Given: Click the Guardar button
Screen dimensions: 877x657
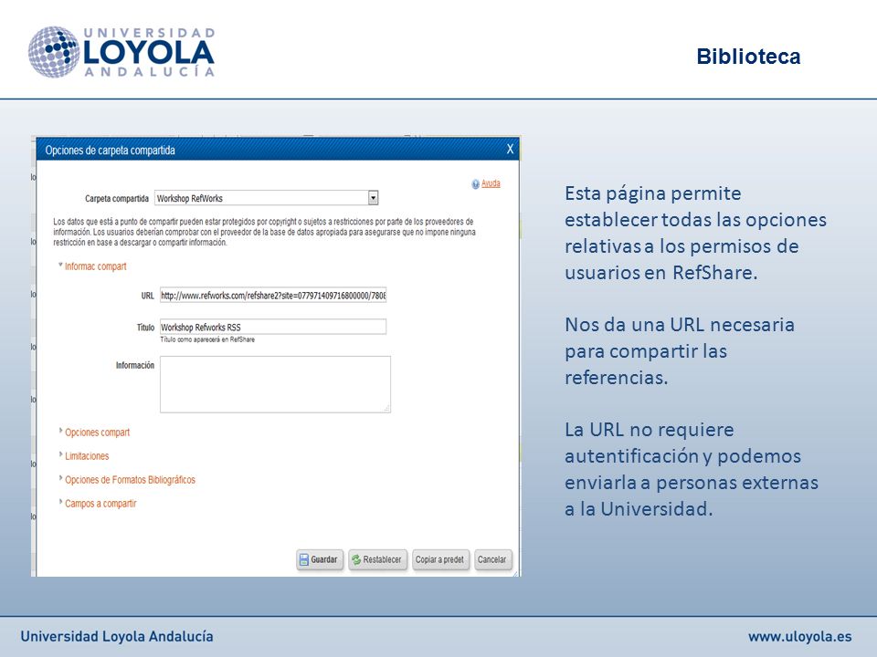Looking at the screenshot, I should (x=320, y=559).
